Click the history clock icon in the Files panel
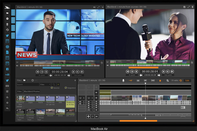This screenshot has width=197, height=131. 33,80
